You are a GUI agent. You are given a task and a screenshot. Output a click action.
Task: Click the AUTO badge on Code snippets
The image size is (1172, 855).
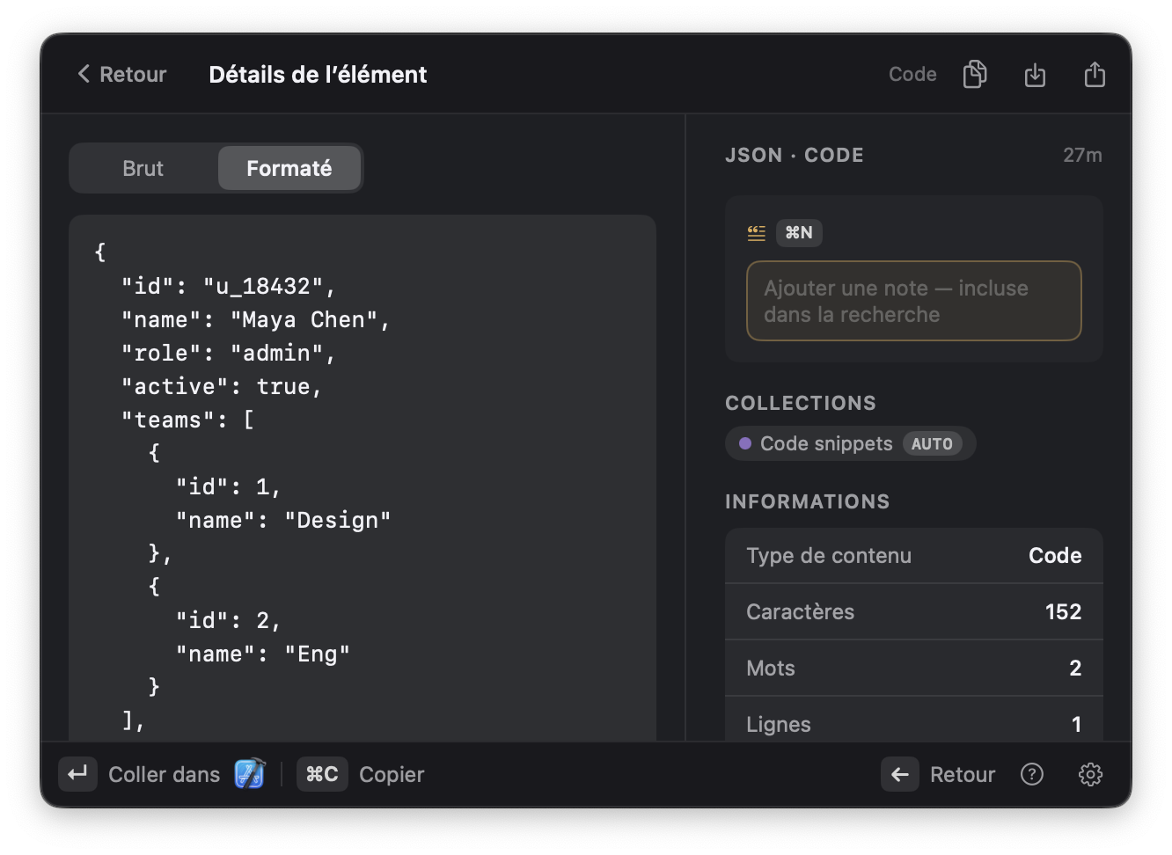(x=932, y=444)
